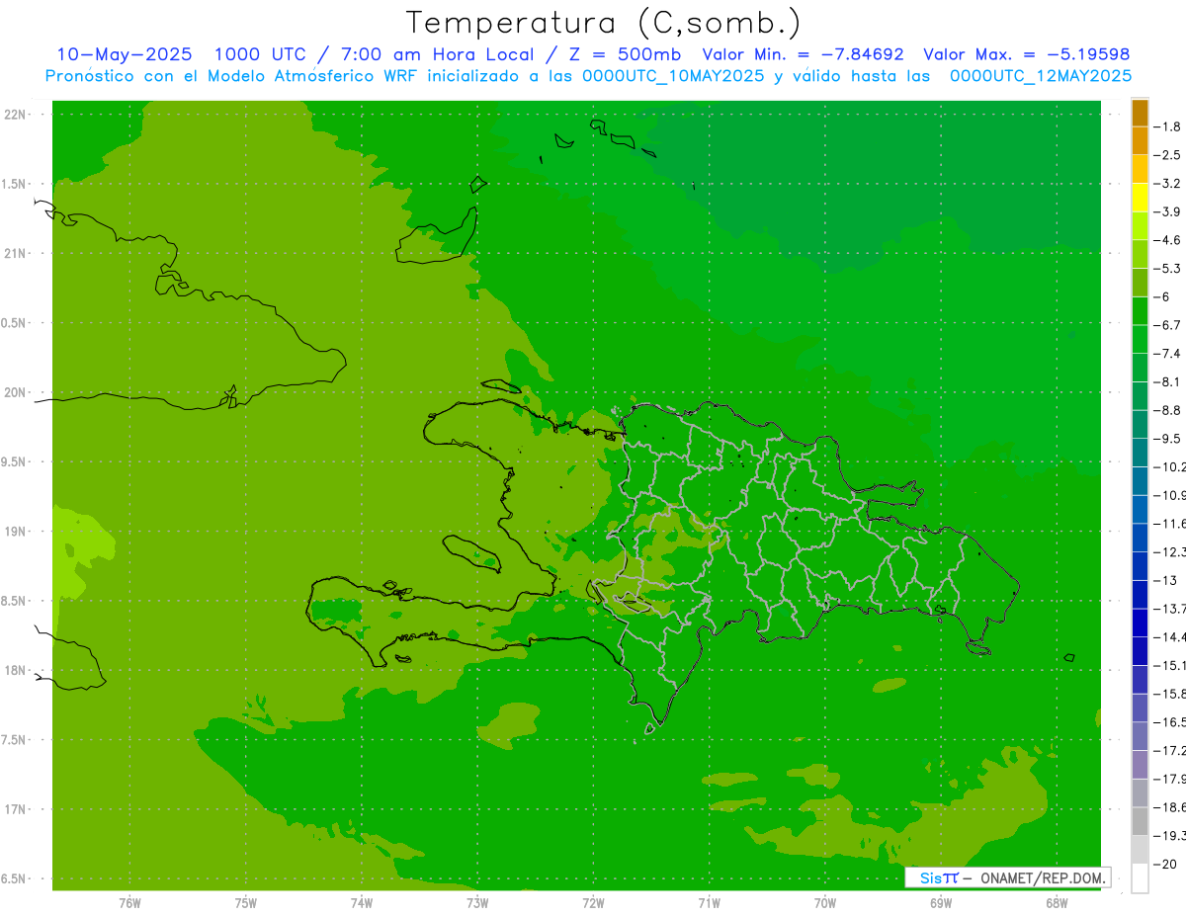Click the '17N' latitude label
Screen dimensions: 1186x916
pos(15,808)
